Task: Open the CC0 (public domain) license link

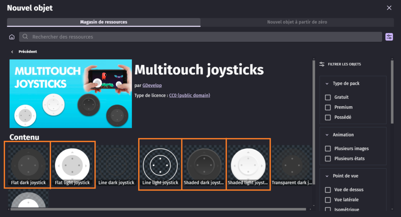Action: click(189, 95)
